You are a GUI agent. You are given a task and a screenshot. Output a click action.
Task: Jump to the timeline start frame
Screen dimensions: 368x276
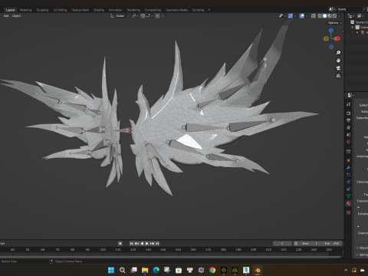pos(131,244)
